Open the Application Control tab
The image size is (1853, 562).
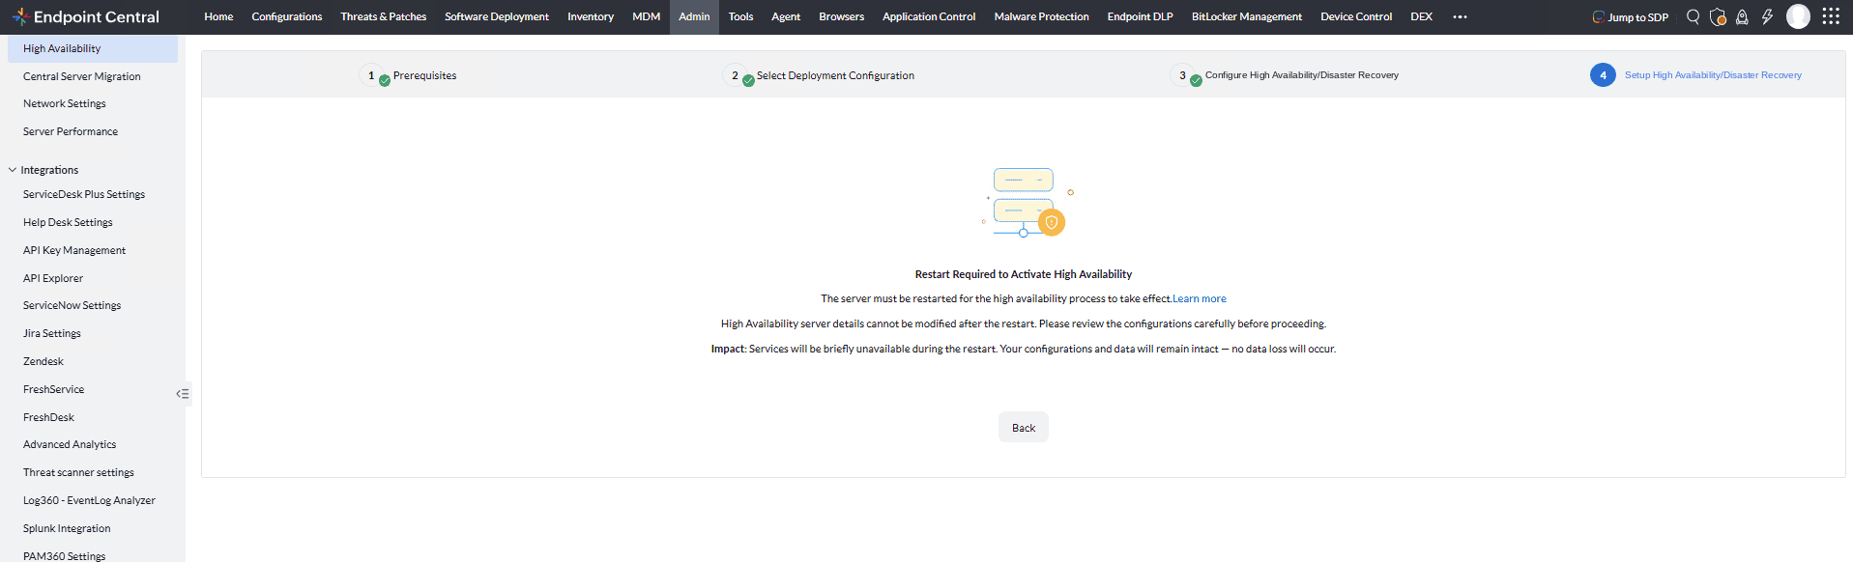click(x=929, y=16)
